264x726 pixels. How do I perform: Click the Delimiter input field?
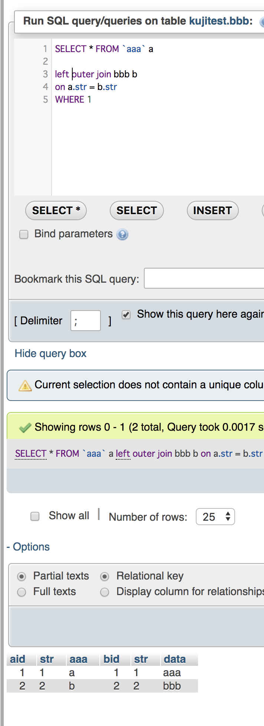[x=86, y=321]
